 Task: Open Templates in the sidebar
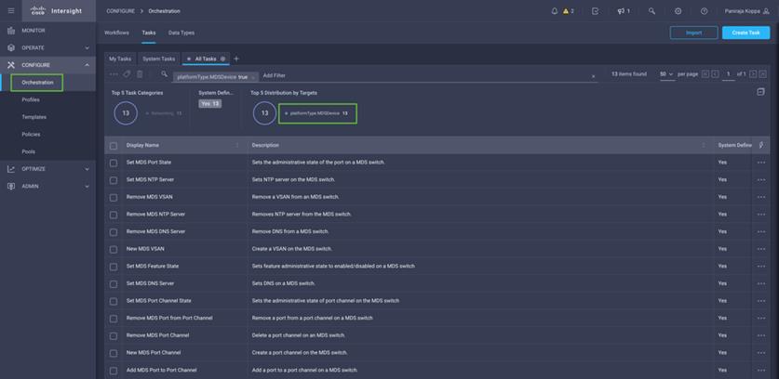[34, 117]
